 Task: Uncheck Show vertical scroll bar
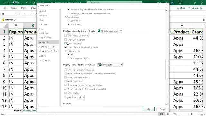(x=66, y=39)
